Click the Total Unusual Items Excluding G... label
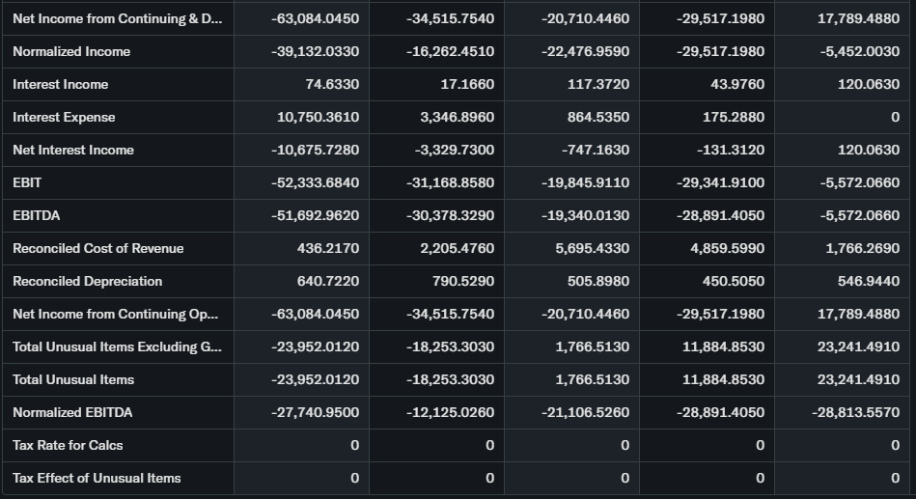This screenshot has width=916, height=499. [116, 347]
